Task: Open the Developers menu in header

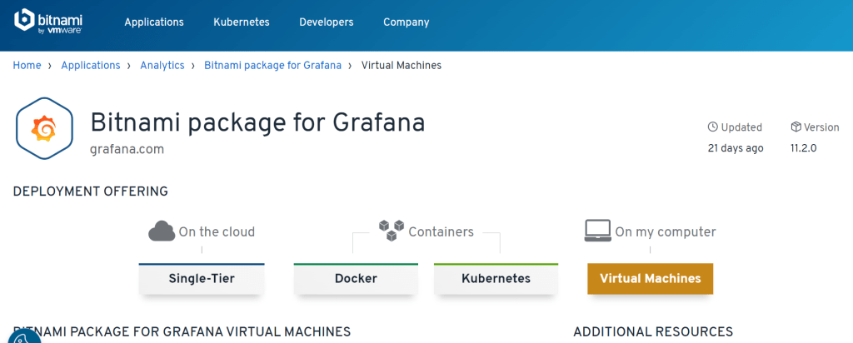Action: [x=327, y=22]
